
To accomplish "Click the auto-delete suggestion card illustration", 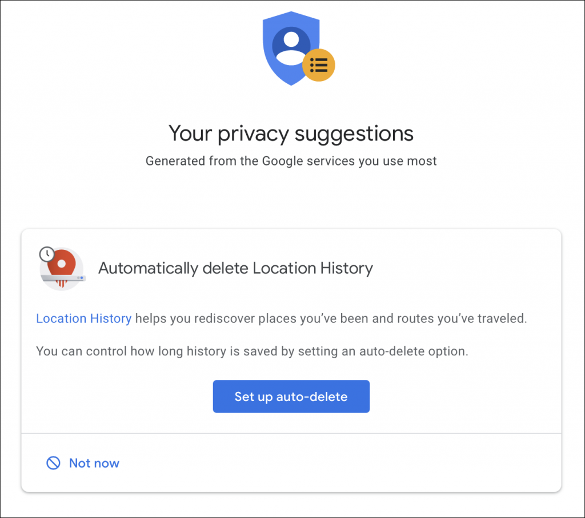I will 62,268.
